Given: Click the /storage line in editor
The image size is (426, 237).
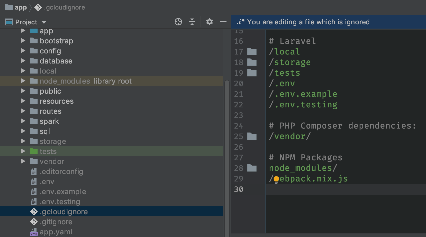Looking at the screenshot, I should click(290, 62).
